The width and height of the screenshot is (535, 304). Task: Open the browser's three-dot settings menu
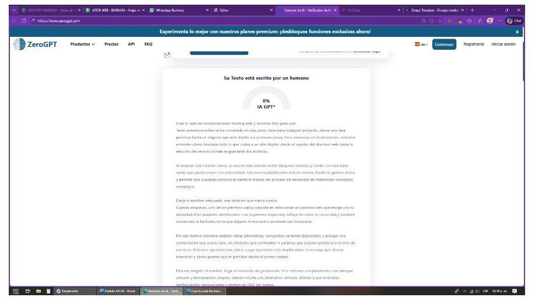click(501, 20)
